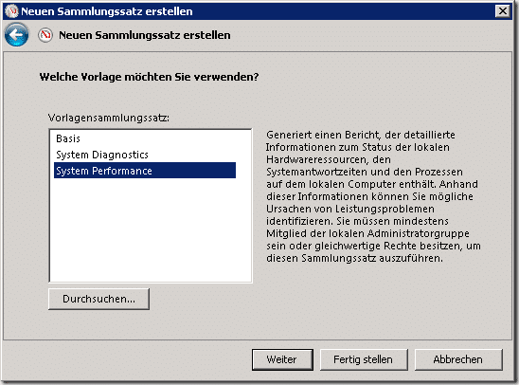
Task: Close the Neuen Sammlungssatz erstellen dialog
Action: (503, 11)
